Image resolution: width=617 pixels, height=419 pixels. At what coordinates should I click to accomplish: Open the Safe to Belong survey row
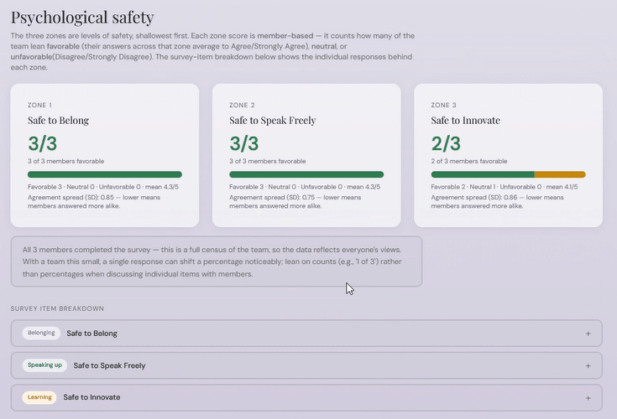(306, 334)
